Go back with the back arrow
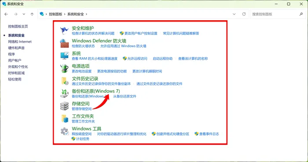 click(6, 14)
